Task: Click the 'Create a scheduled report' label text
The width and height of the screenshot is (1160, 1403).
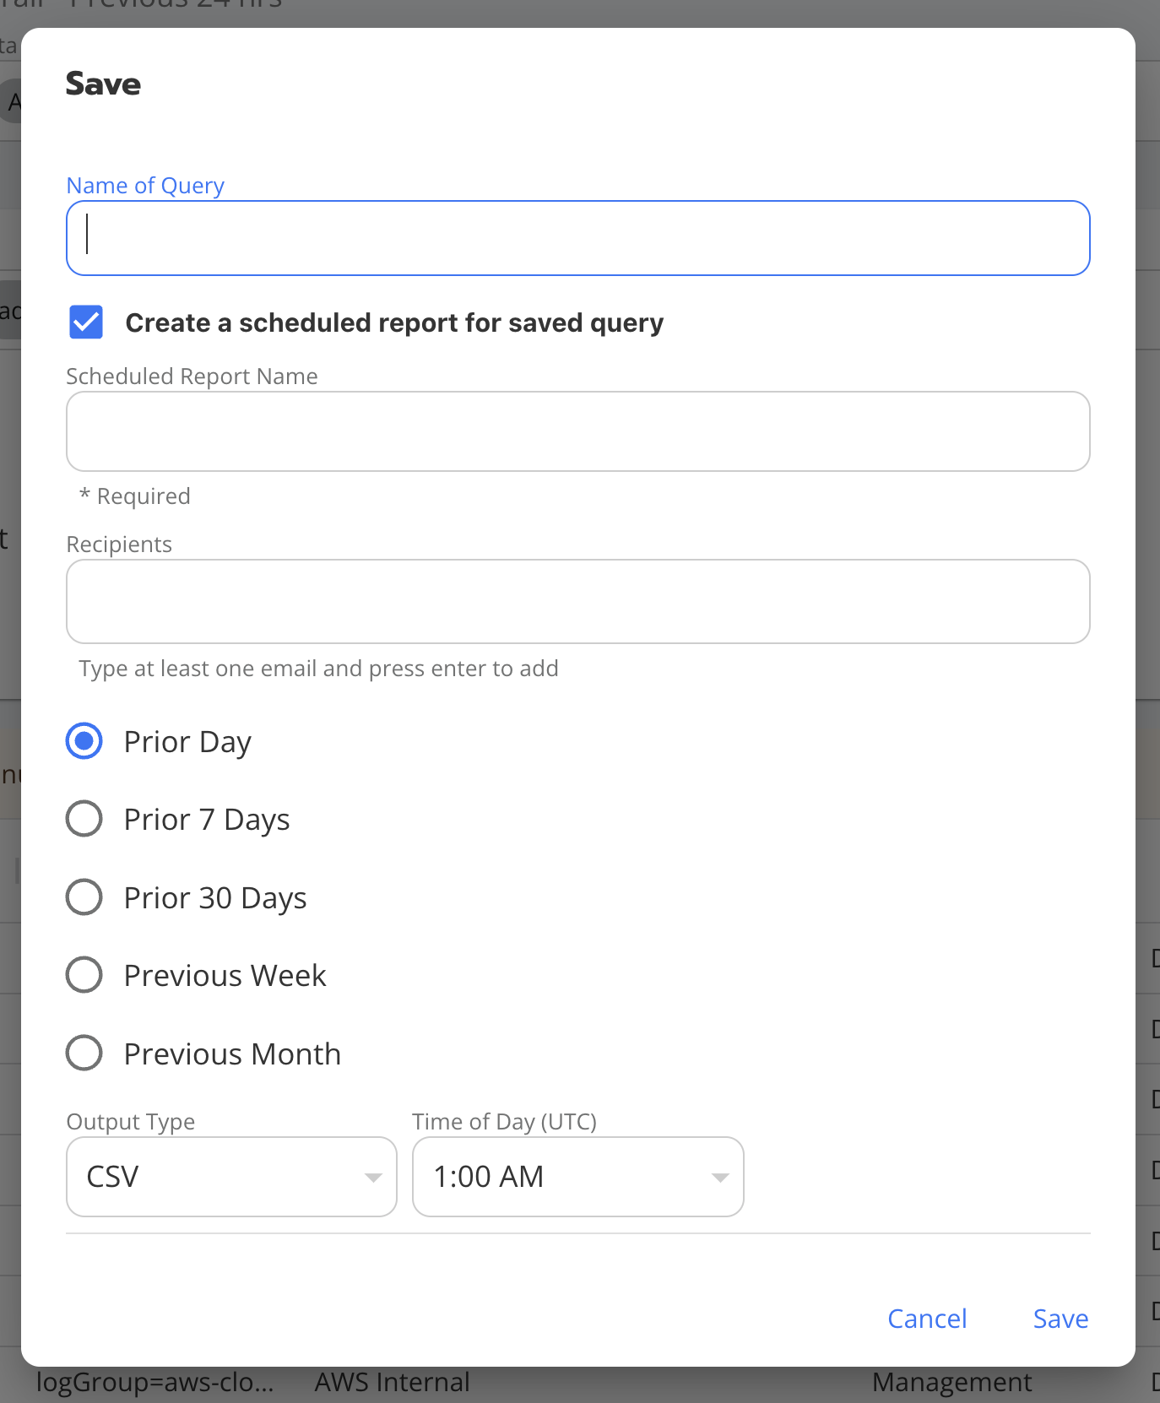Action: tap(394, 322)
